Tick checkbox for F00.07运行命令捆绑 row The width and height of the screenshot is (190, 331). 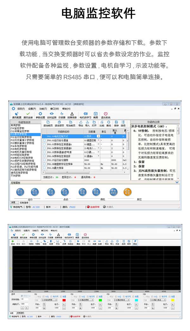click(x=44, y=160)
